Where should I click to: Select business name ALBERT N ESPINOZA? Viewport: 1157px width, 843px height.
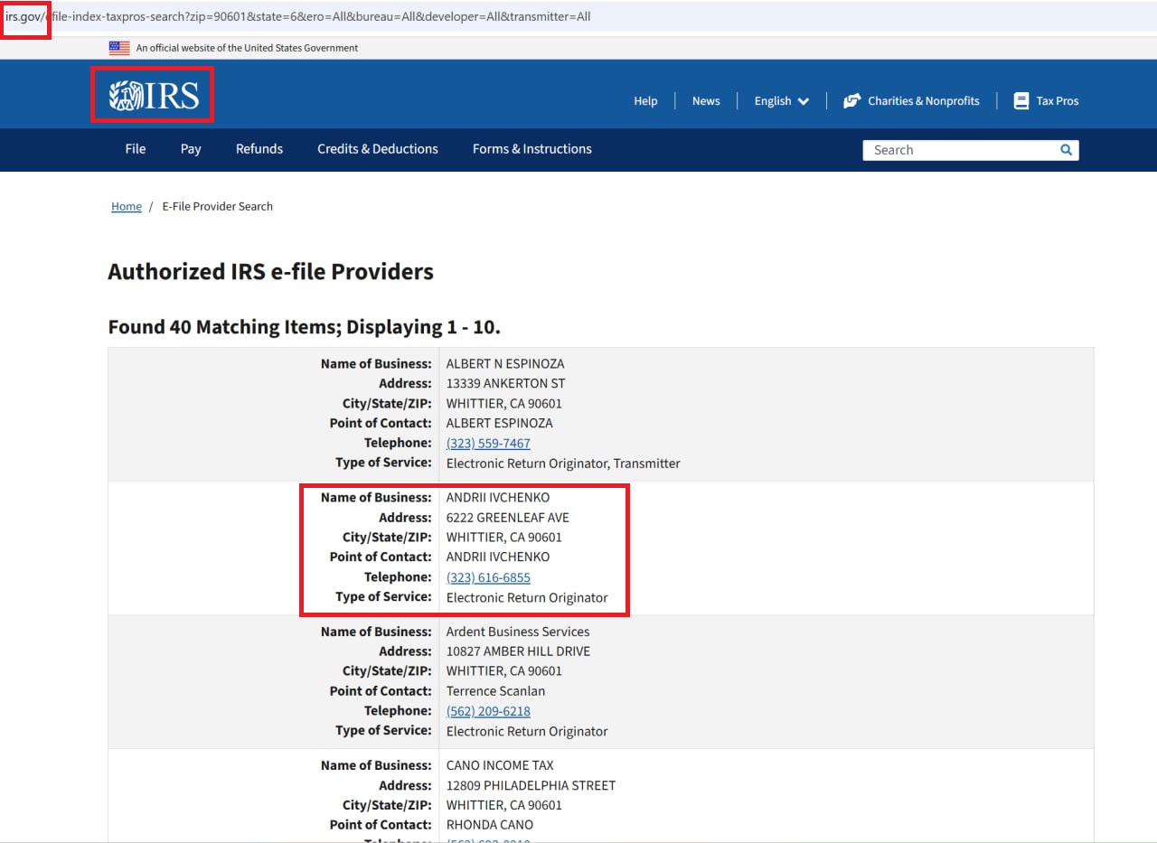coord(505,364)
